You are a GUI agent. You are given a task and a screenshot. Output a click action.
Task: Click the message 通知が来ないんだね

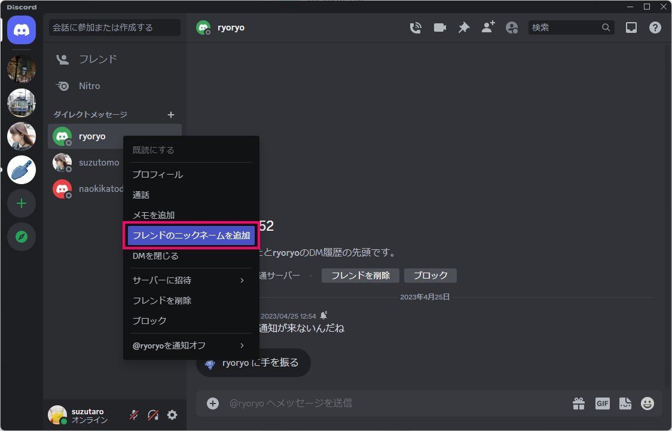point(301,329)
